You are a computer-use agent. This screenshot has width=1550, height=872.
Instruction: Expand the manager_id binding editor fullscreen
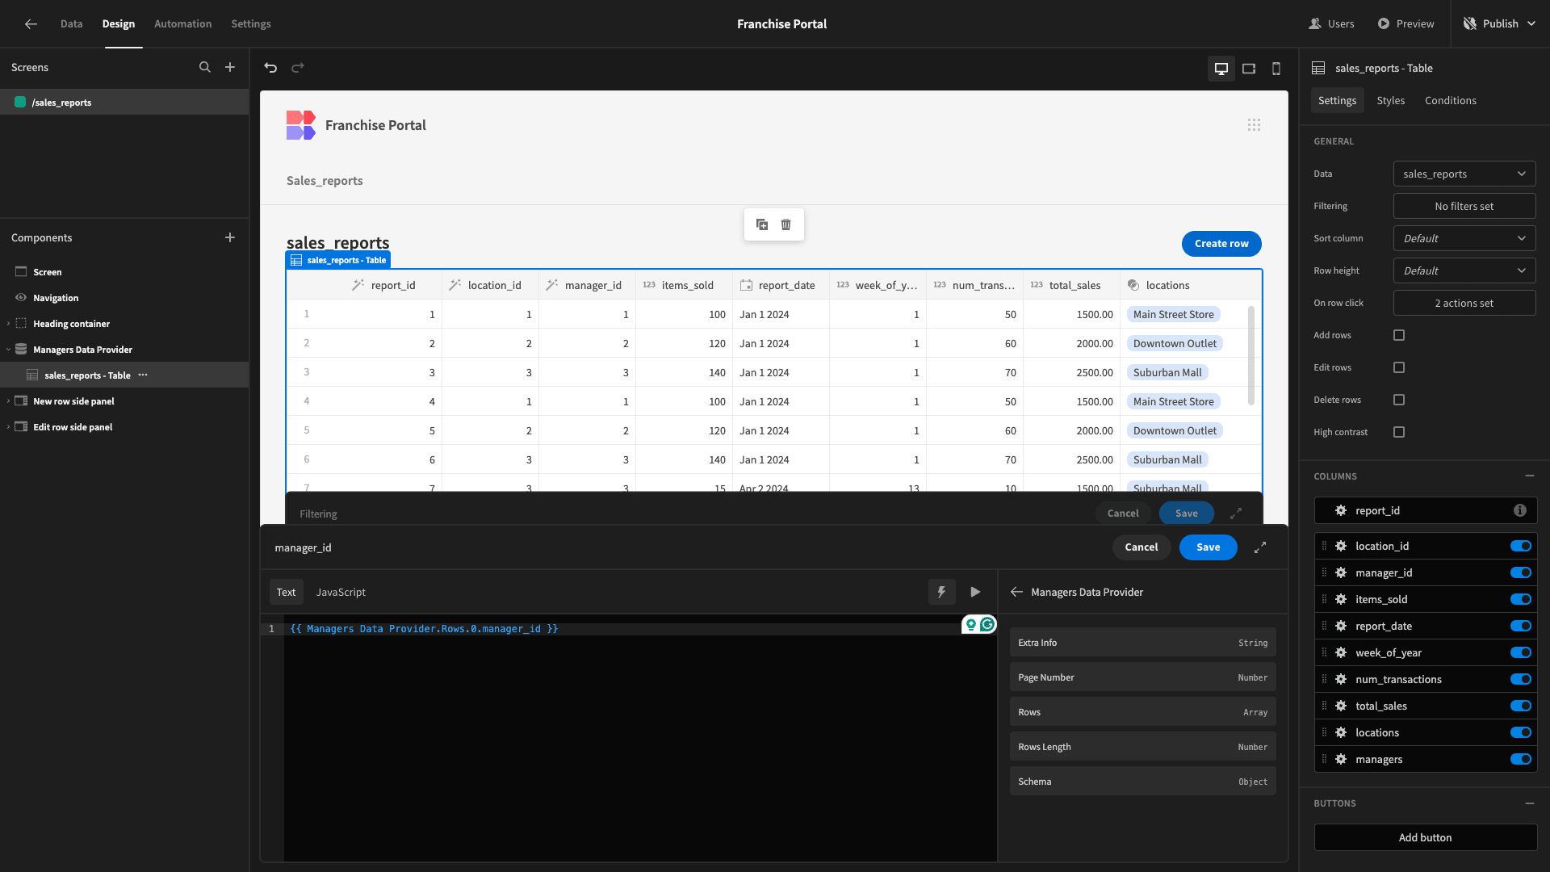click(1260, 547)
